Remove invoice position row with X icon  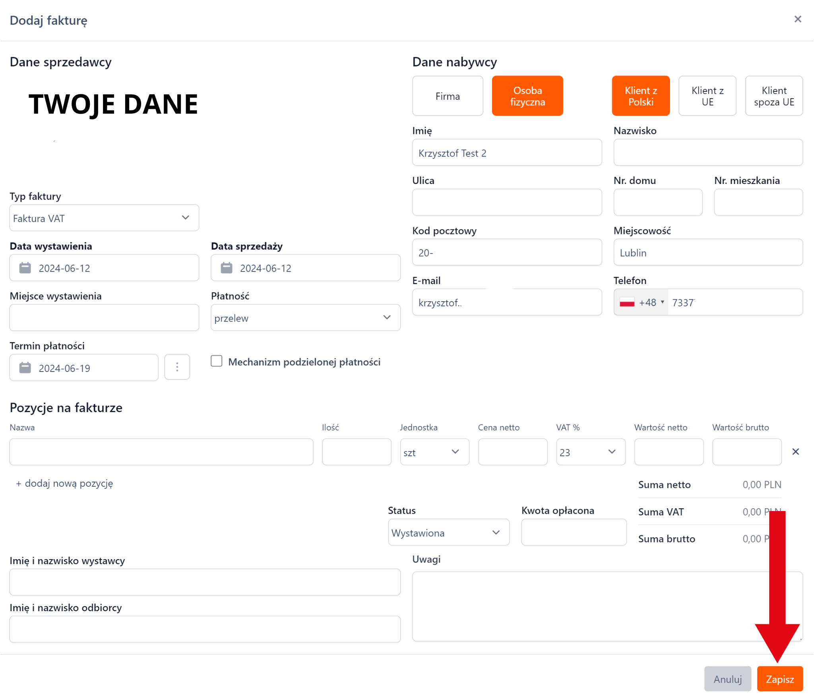(x=795, y=452)
